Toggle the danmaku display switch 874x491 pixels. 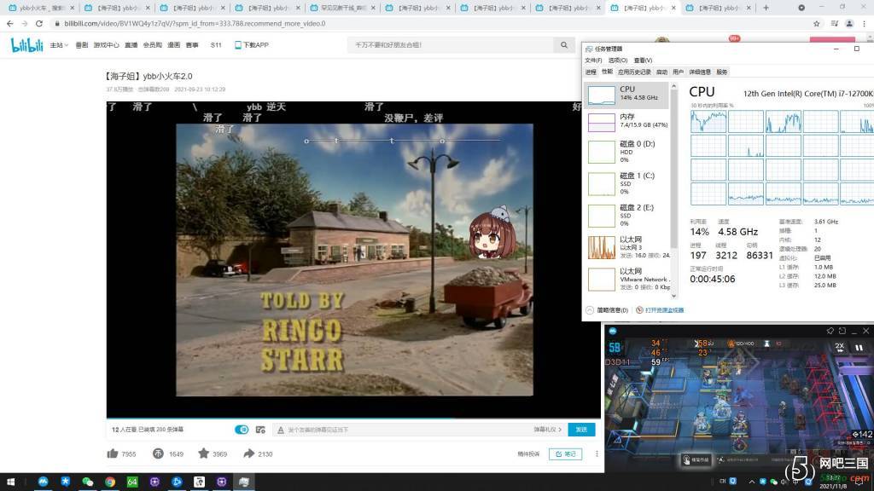pos(242,430)
